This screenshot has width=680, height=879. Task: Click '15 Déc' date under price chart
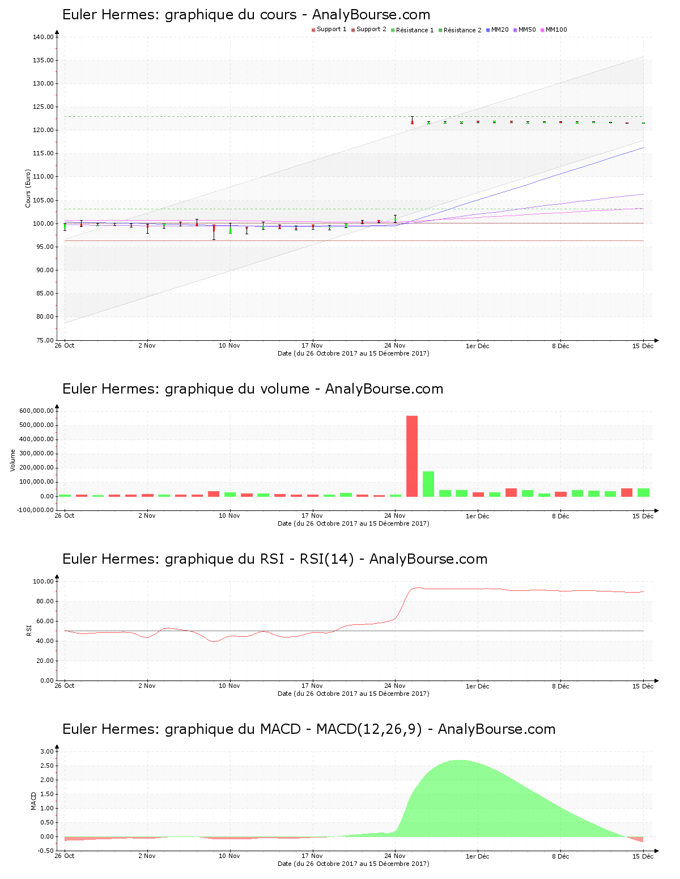pos(643,346)
